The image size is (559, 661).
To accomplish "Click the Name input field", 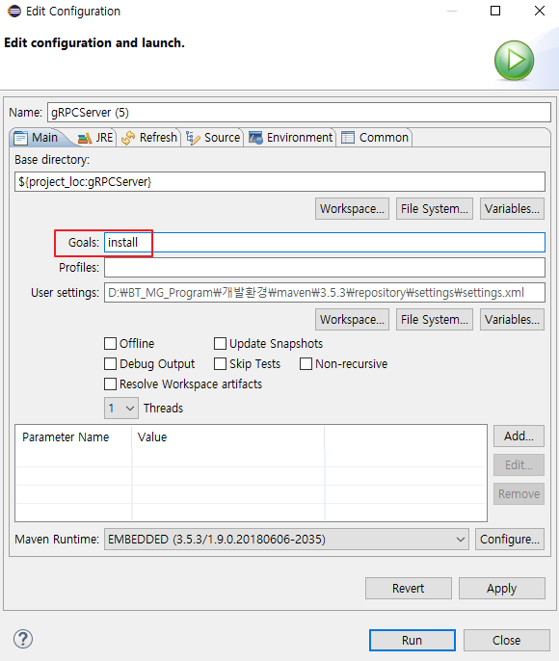I will pyautogui.click(x=299, y=113).
